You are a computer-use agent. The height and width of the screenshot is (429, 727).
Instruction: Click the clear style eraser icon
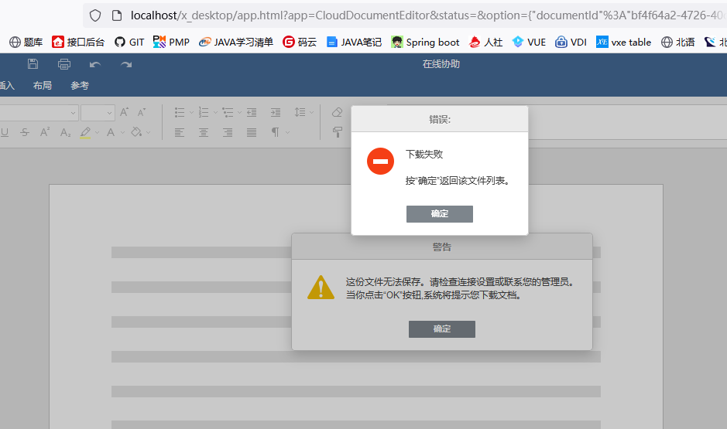pyautogui.click(x=337, y=112)
